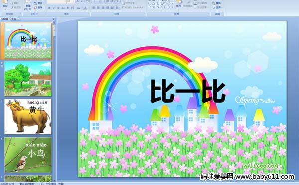Choose the font color swatch
Image resolution: width=299 pixels, height=185 pixels.
(85, 8)
